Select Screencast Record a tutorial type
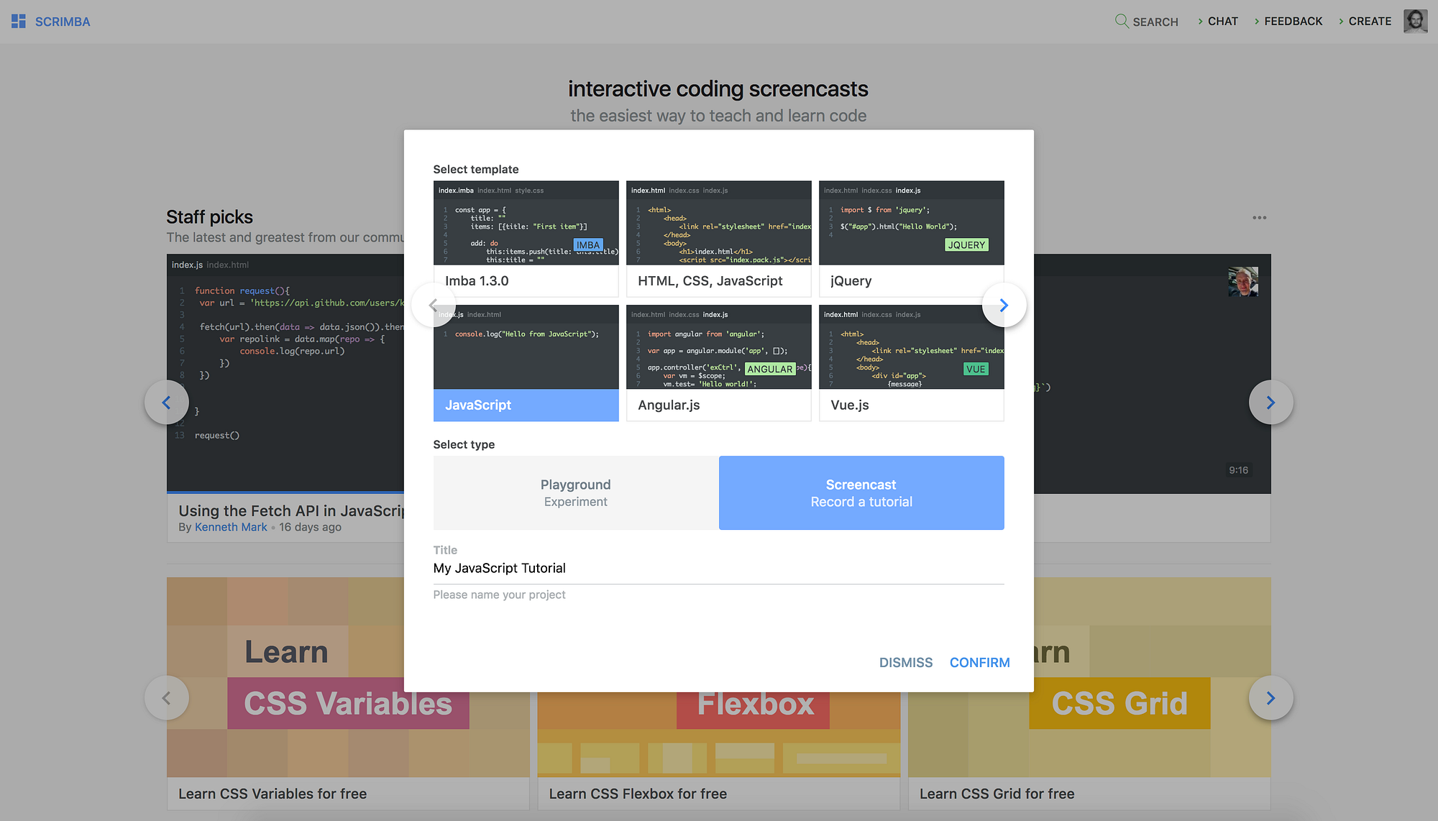This screenshot has height=821, width=1438. pos(861,493)
